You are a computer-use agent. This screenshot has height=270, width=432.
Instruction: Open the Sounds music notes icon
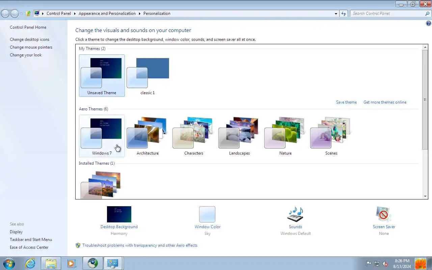click(295, 214)
